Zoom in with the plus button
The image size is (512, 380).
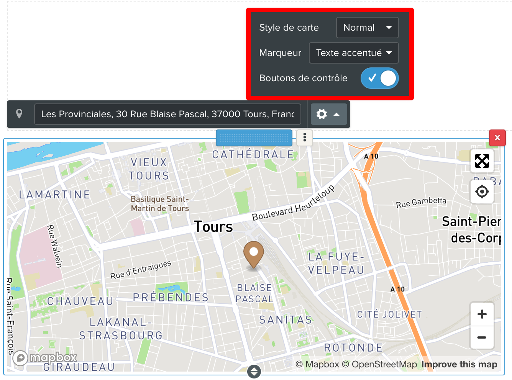[482, 314]
